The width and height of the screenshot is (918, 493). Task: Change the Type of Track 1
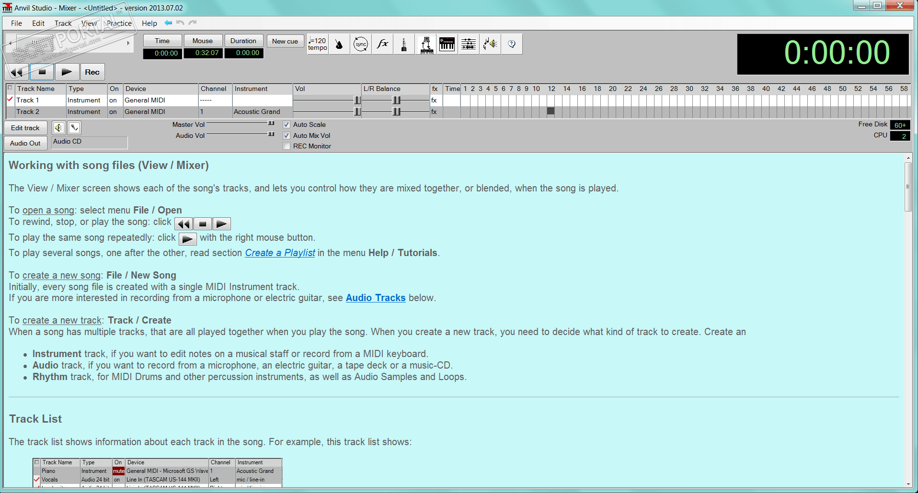87,100
